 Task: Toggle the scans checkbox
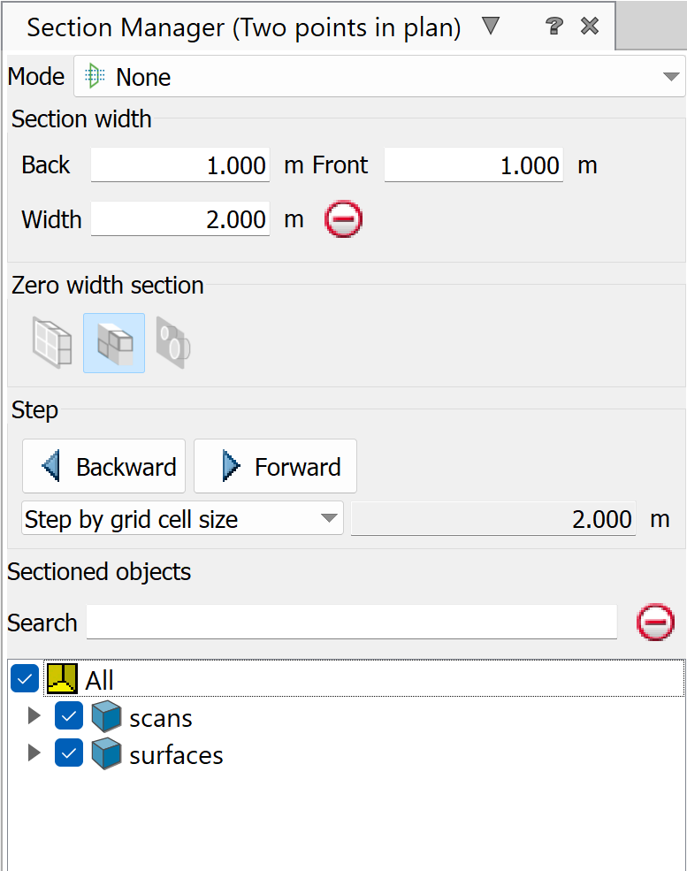[69, 717]
